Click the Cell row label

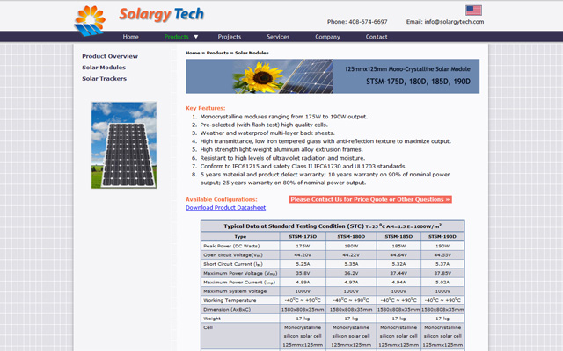[x=208, y=327]
